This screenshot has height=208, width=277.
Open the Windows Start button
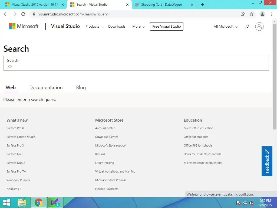[x=7, y=203]
